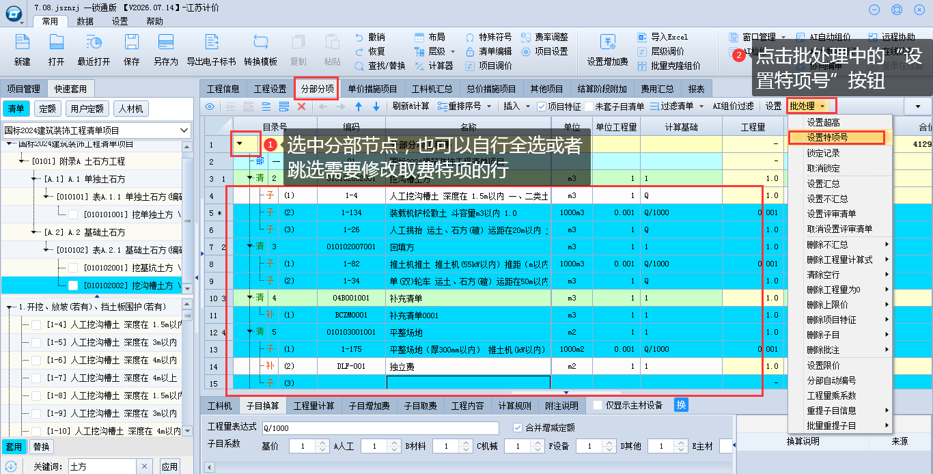Click the 替换 button
933x474 pixels.
tap(41, 447)
